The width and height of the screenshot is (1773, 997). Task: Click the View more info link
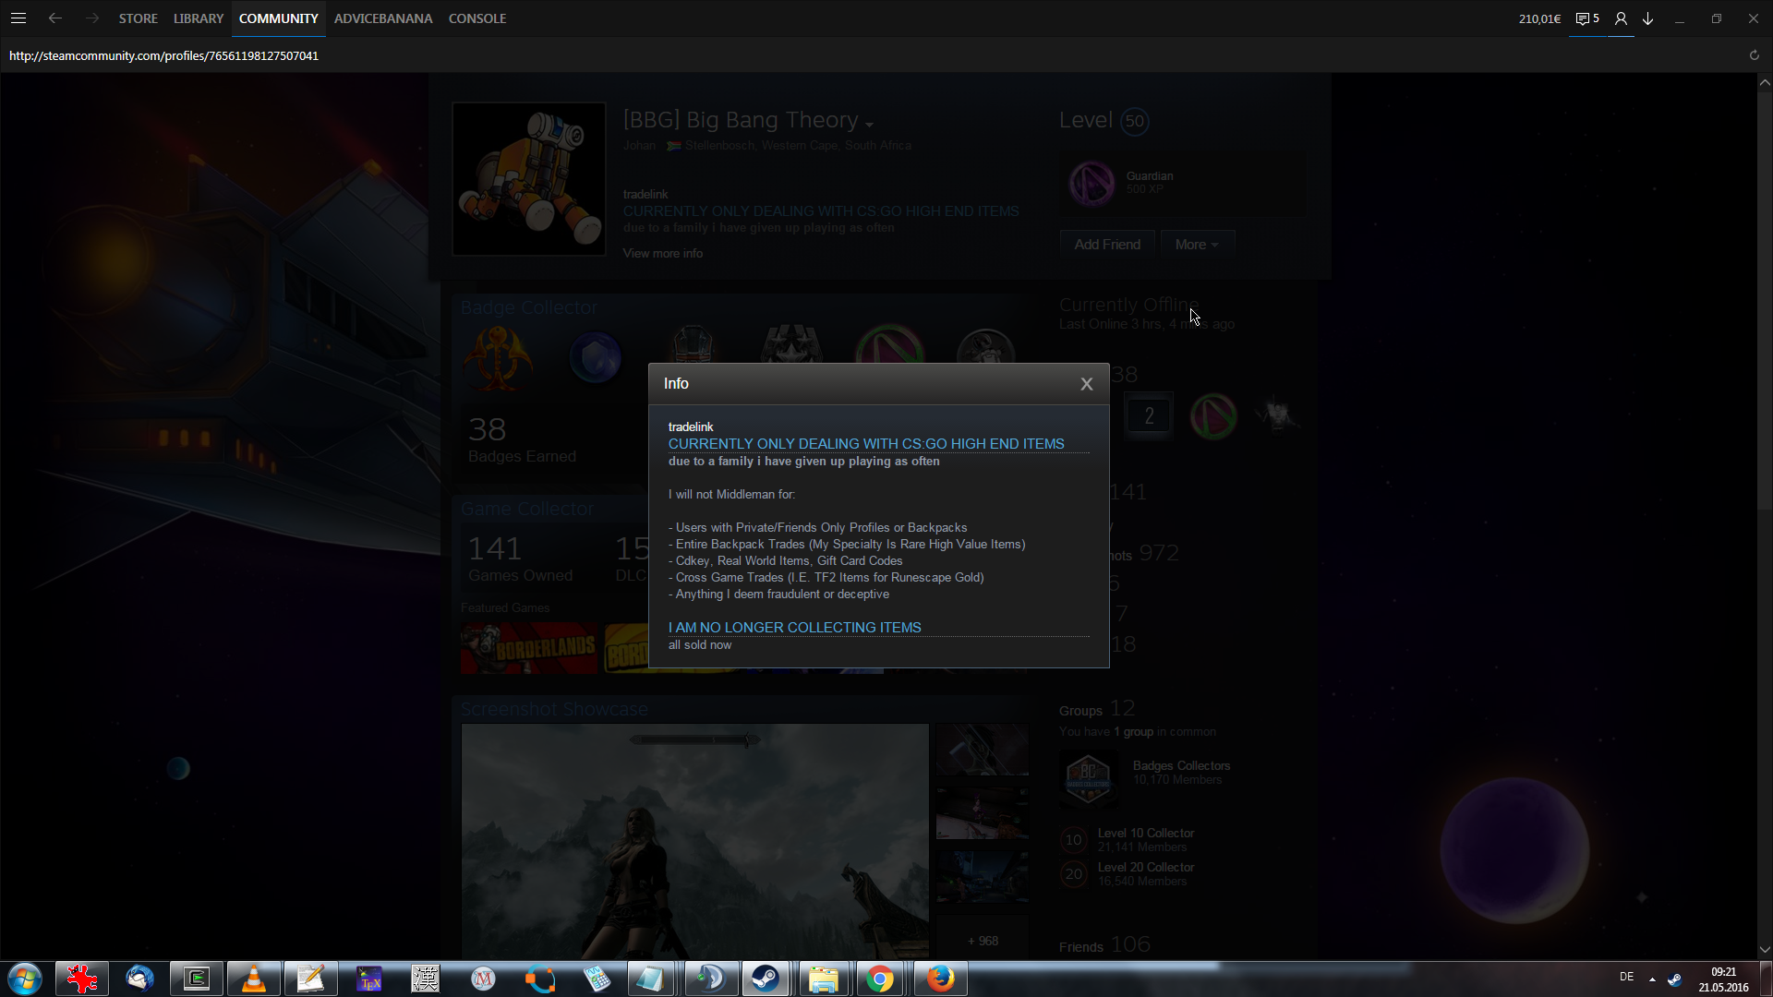click(662, 253)
